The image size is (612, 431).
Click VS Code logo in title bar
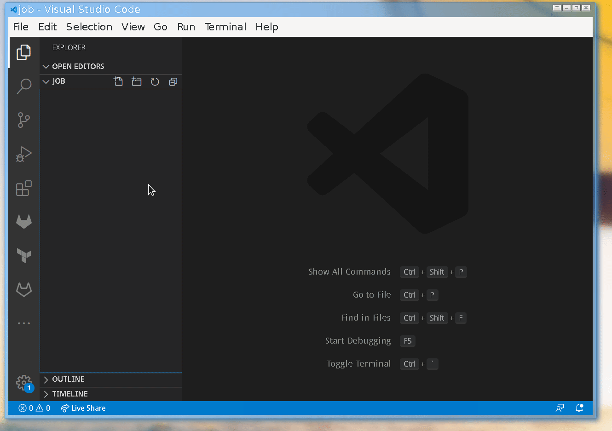coord(14,9)
